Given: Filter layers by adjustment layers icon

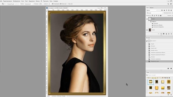Looking at the screenshot, I should pyautogui.click(x=164, y=10).
